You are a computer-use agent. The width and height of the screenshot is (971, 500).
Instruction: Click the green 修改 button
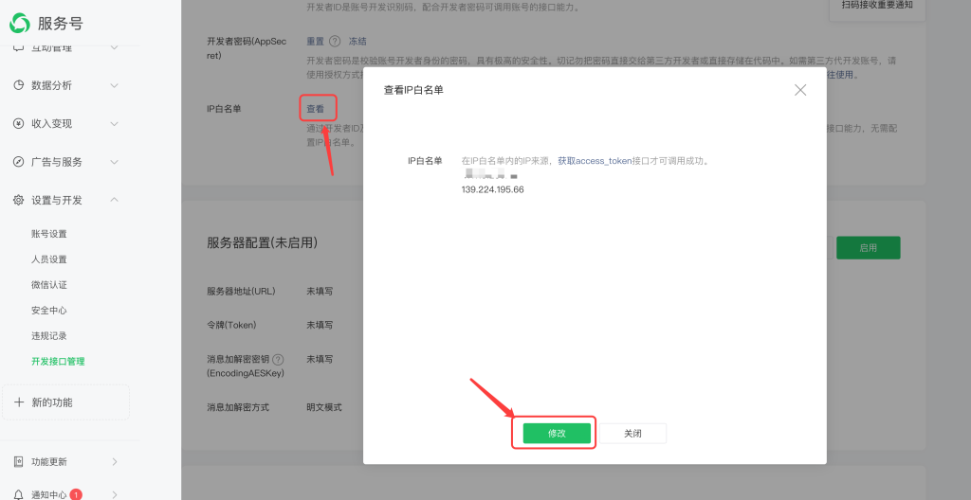(557, 433)
